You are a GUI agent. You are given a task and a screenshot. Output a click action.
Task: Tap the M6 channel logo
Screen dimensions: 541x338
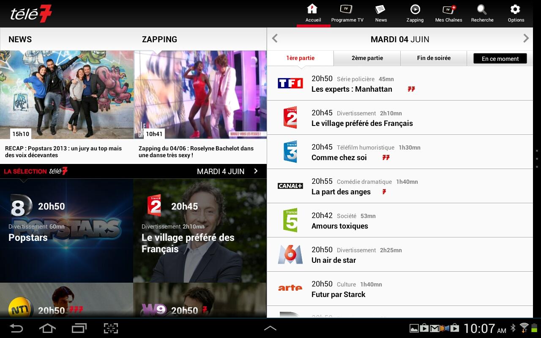[x=290, y=254]
